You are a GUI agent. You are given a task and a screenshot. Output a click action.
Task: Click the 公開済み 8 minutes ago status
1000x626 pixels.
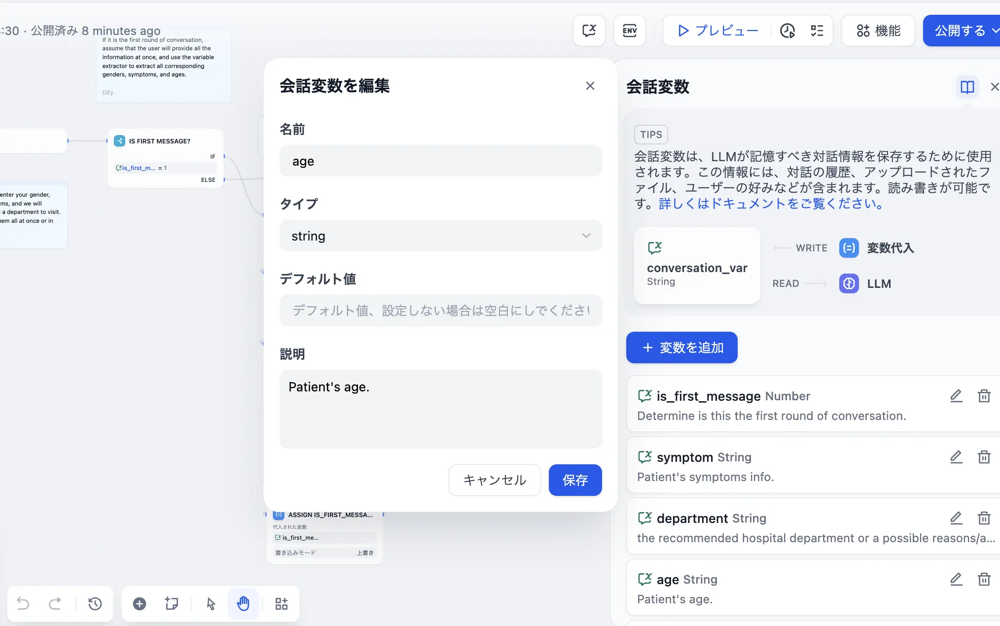point(96,31)
